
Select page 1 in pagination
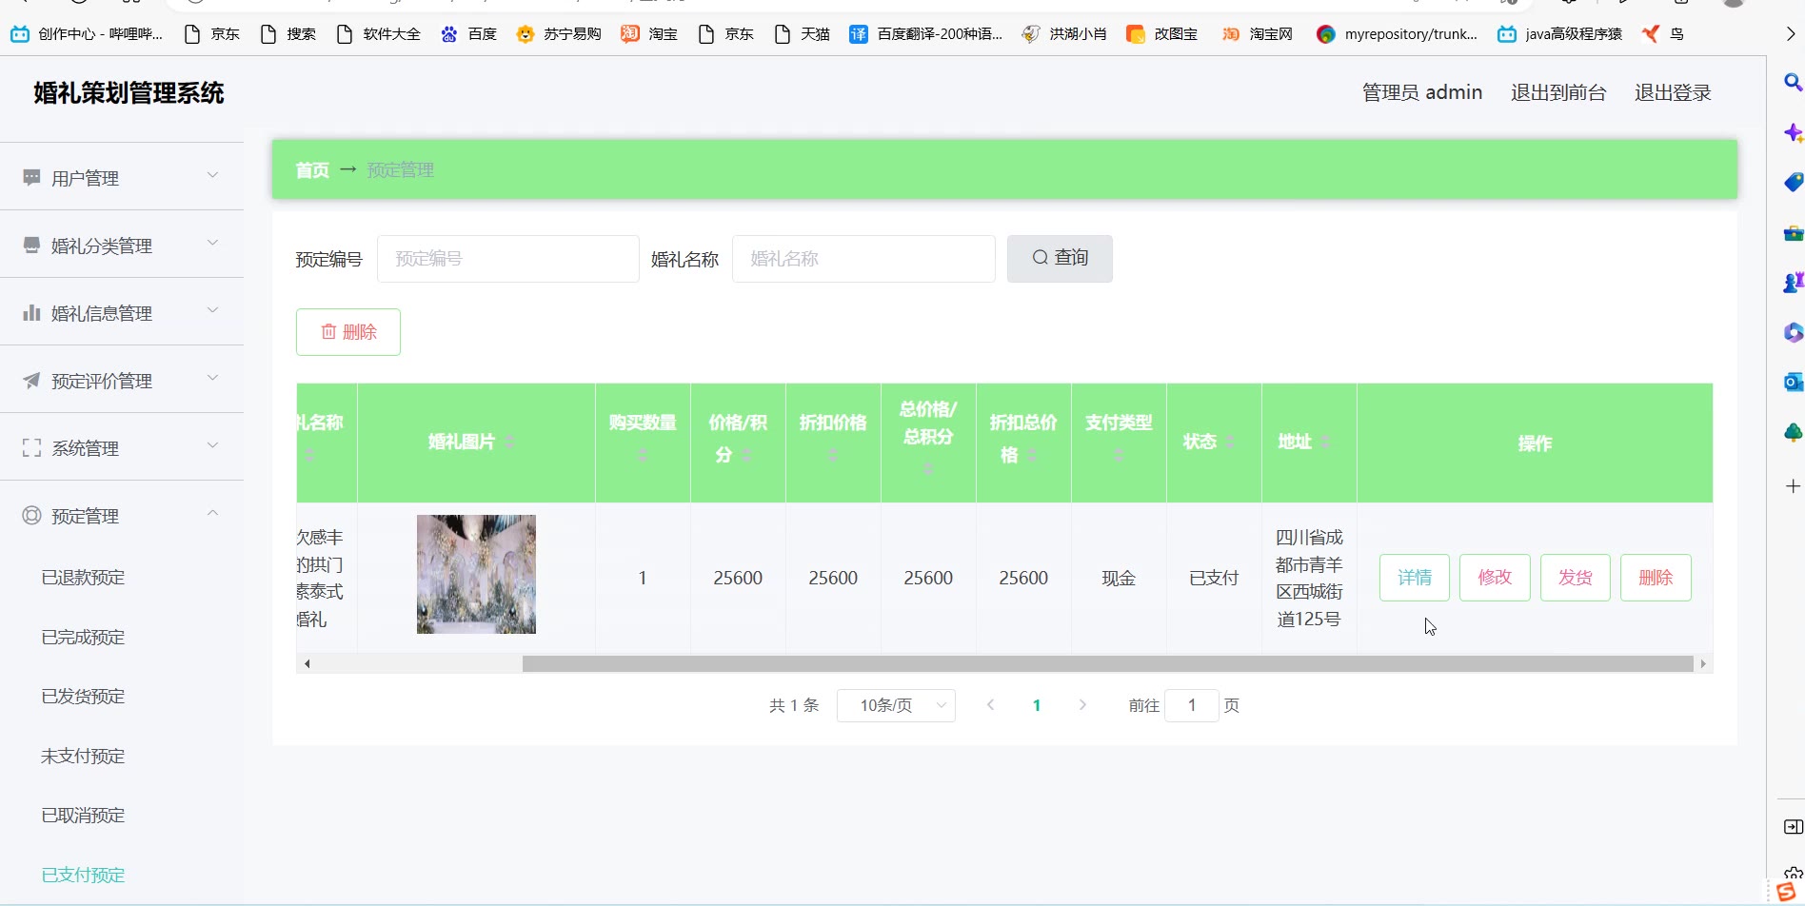[x=1037, y=705]
